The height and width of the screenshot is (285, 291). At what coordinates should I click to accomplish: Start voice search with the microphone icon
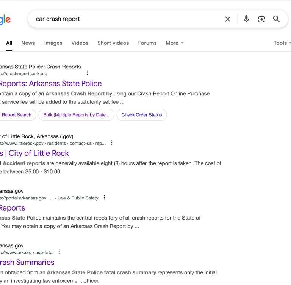[x=246, y=19]
